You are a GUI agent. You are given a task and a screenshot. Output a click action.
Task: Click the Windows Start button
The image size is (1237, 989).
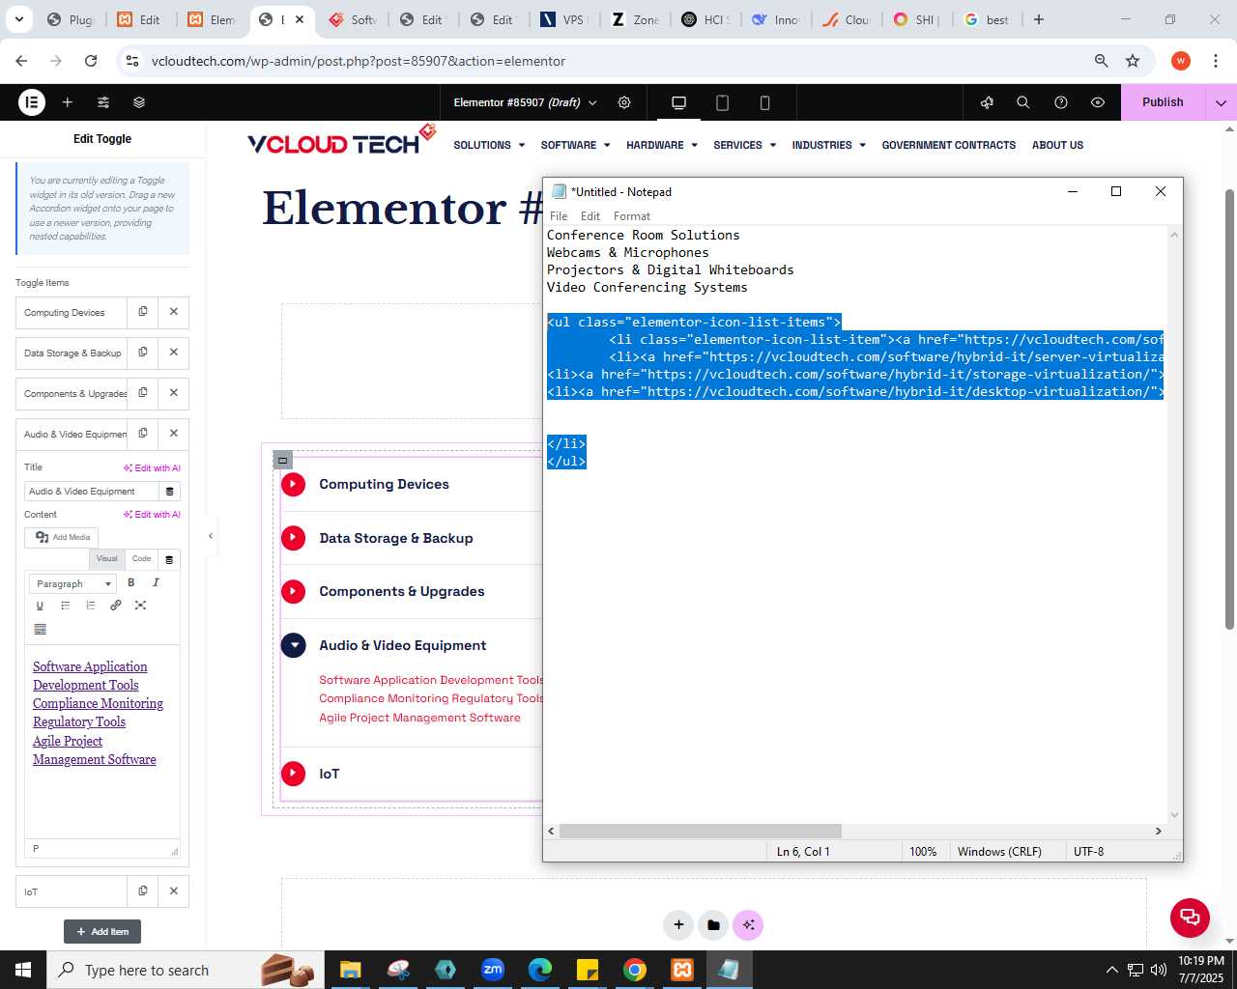coord(23,970)
